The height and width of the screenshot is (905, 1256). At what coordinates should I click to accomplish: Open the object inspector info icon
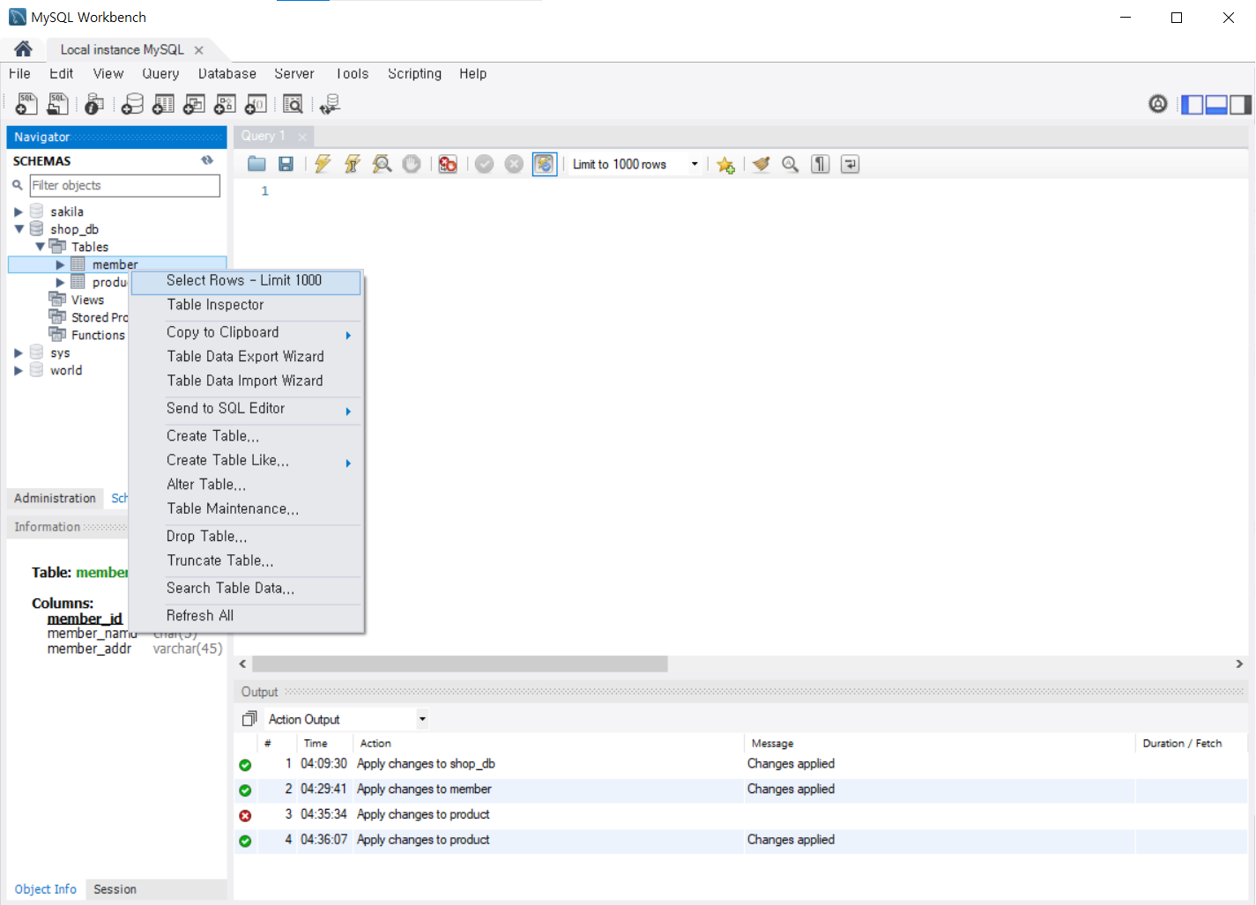coord(94,104)
